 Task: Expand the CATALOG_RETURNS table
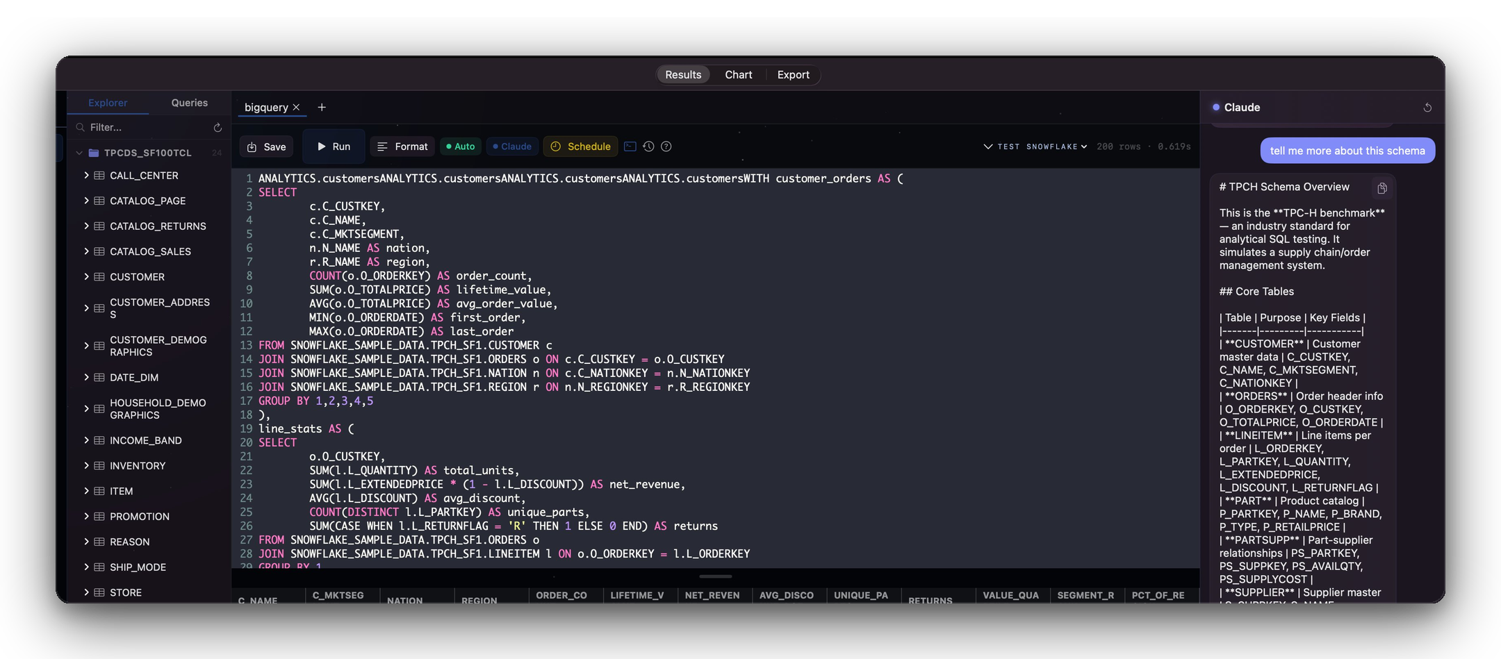tap(86, 226)
